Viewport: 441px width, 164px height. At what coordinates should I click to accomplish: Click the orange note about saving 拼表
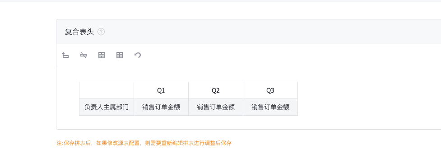pos(144,143)
